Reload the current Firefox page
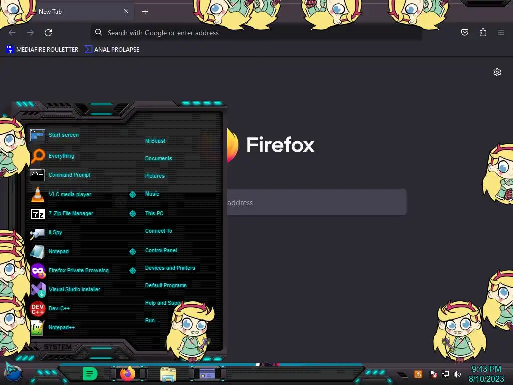513x385 pixels. (x=48, y=33)
